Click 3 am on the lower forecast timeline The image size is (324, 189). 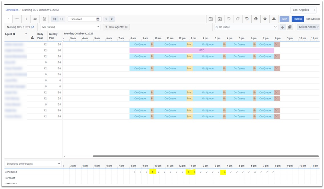73,166
